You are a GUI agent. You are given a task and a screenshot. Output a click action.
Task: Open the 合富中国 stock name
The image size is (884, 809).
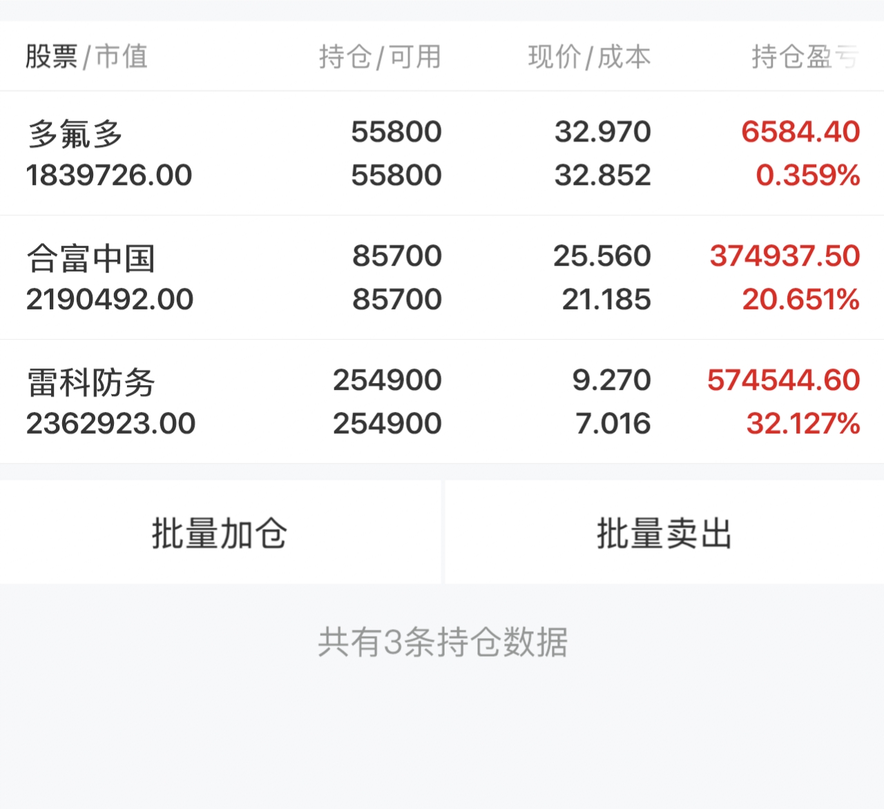tap(90, 258)
